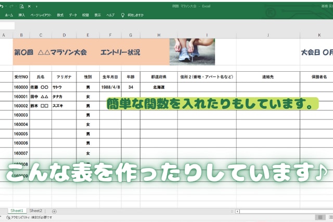Click the name cell 佐藤 〇〇

(41, 87)
